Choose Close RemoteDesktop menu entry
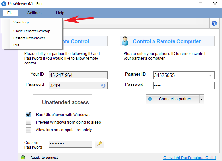 click(x=32, y=31)
